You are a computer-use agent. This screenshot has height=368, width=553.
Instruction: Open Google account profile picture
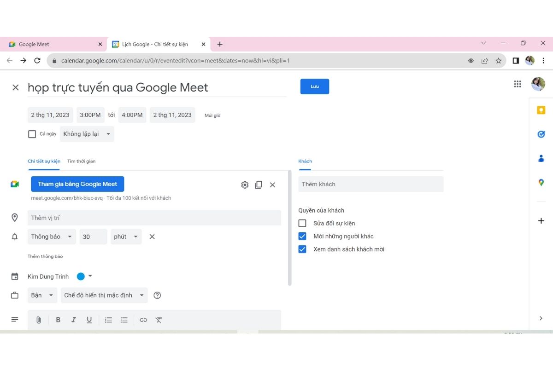[538, 84]
